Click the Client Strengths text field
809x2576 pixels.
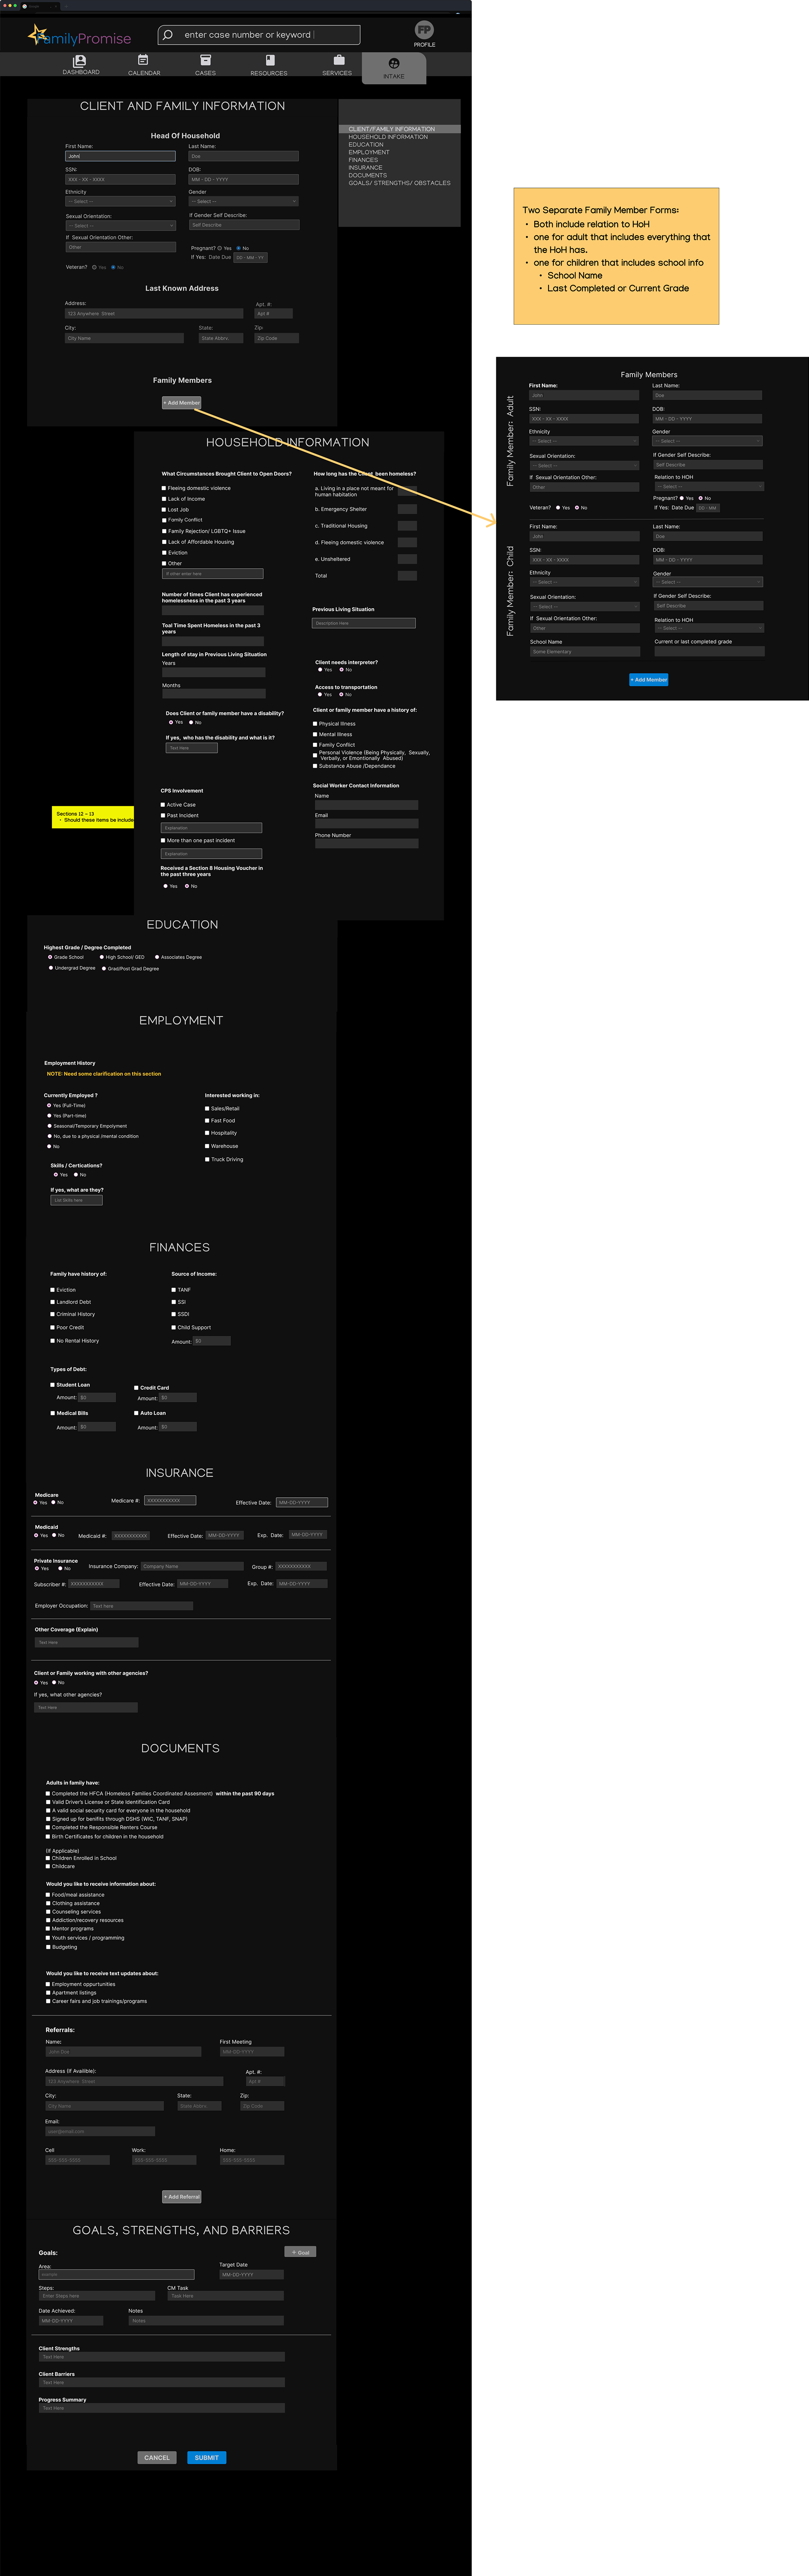pos(162,2357)
